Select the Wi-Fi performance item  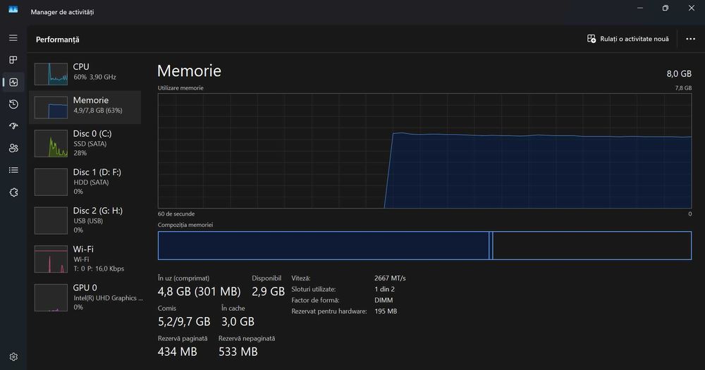pyautogui.click(x=86, y=259)
